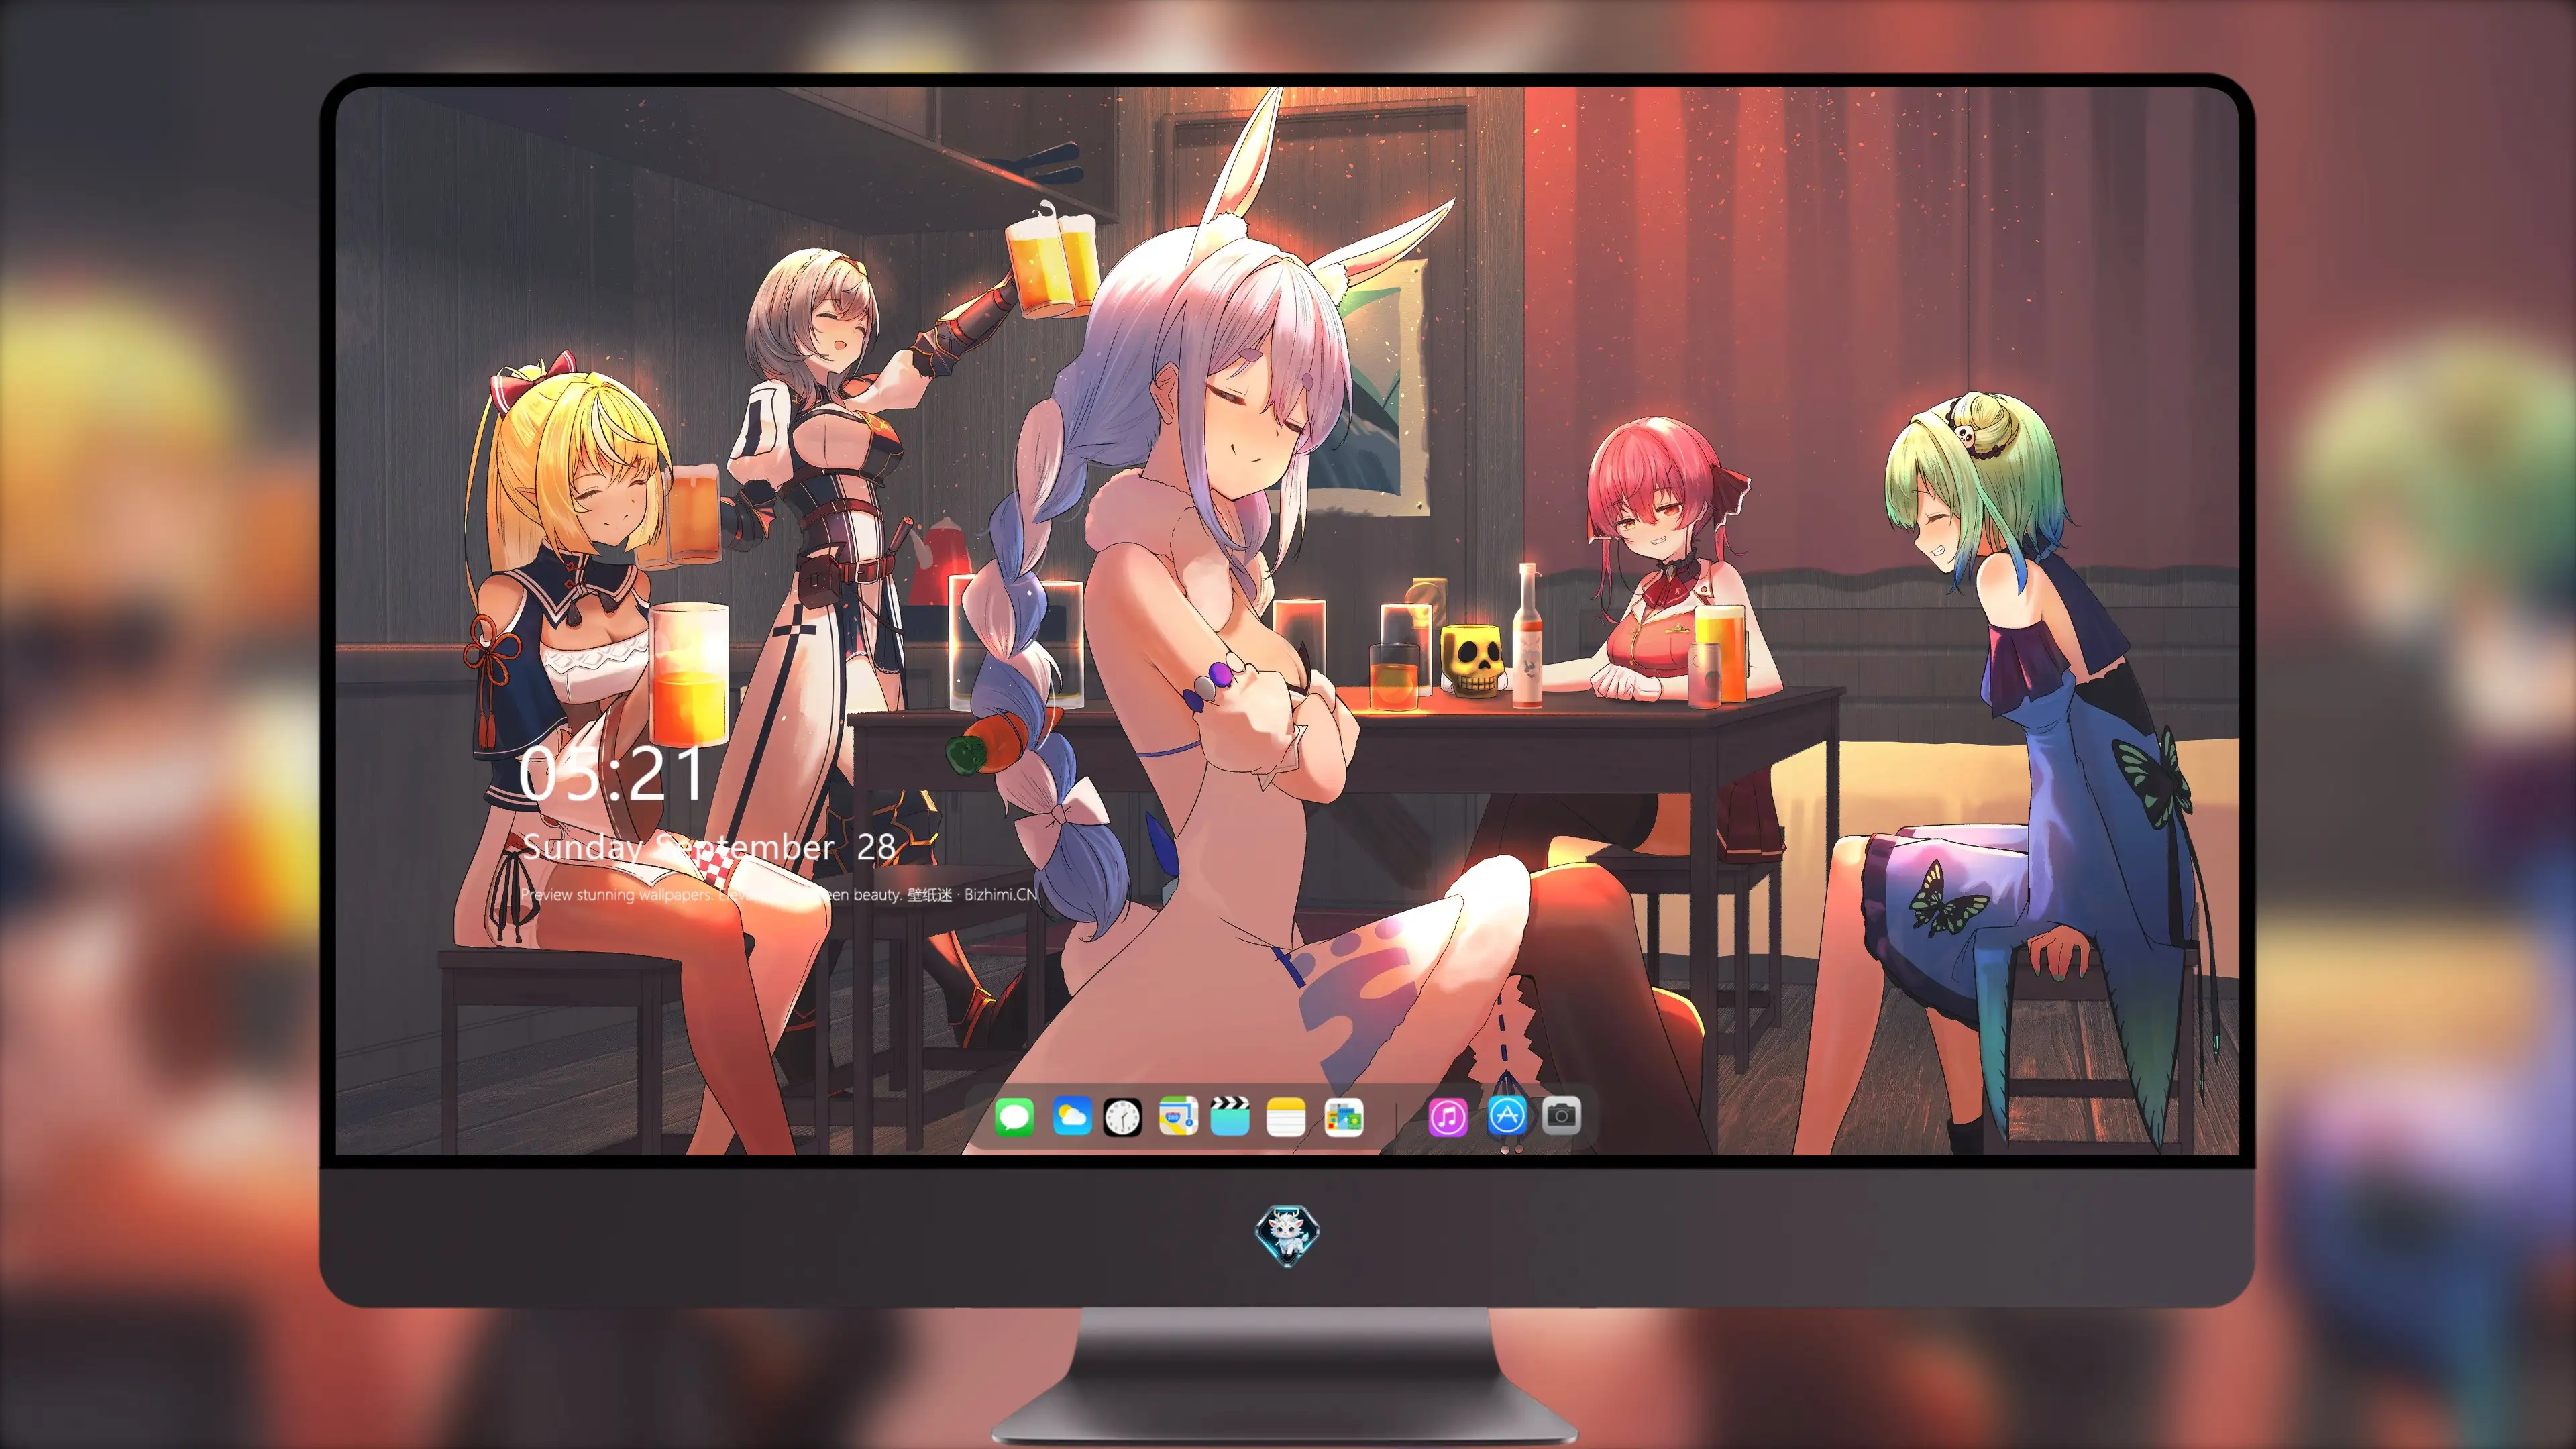Screen dimensions: 2576x1449
Task: Click the mascot logo on the monitor chin
Action: coord(1287,1235)
